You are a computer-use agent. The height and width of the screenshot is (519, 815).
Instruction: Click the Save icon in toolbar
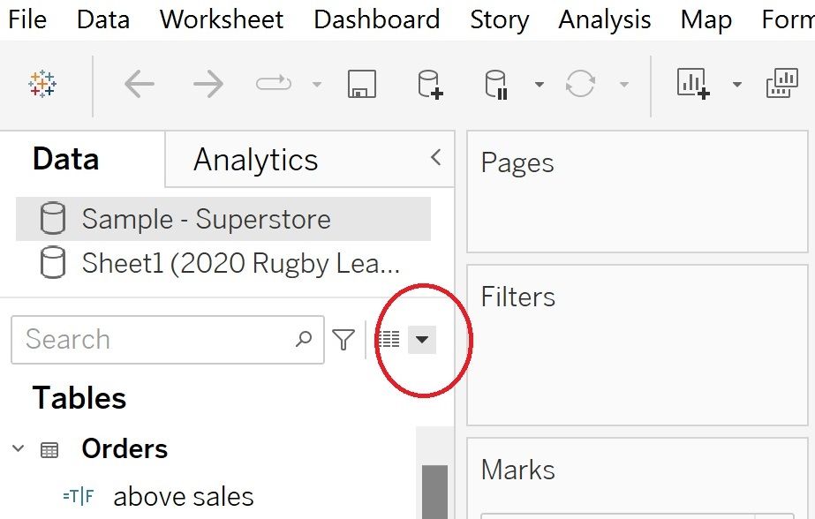[362, 85]
